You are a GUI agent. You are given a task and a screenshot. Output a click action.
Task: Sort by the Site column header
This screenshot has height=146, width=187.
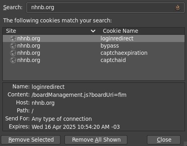51,31
